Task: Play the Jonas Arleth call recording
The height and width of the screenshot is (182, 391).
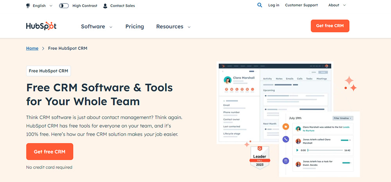Action: pos(297,150)
